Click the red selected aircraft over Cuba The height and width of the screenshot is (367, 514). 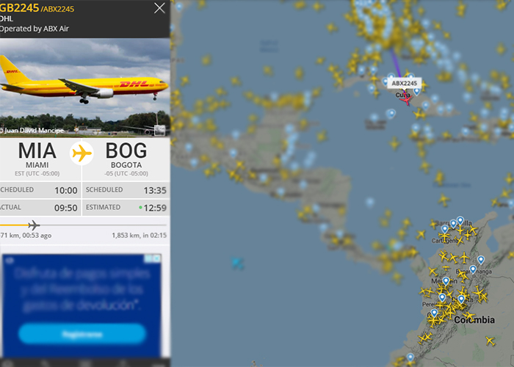coord(406,99)
